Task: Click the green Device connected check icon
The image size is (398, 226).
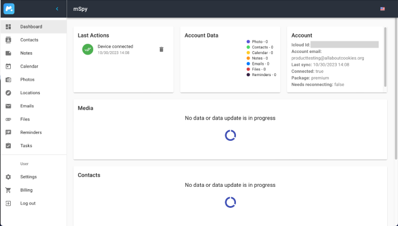Action: [x=88, y=49]
